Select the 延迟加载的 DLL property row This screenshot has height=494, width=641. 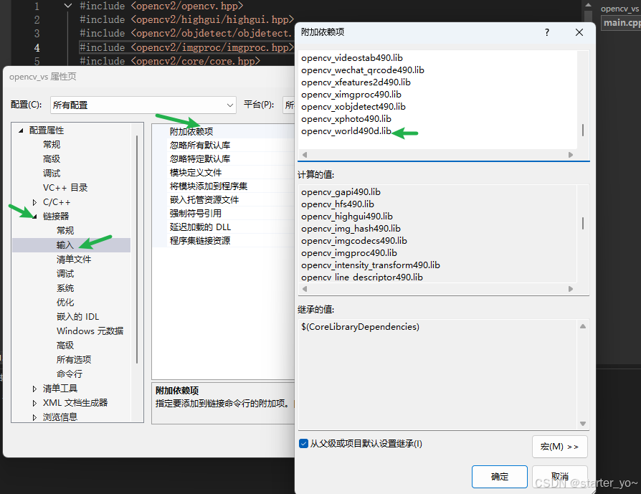[223, 227]
